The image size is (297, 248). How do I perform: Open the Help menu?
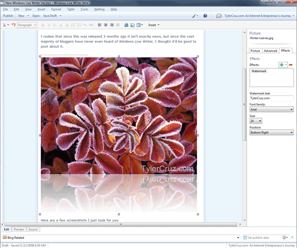pyautogui.click(x=114, y=10)
